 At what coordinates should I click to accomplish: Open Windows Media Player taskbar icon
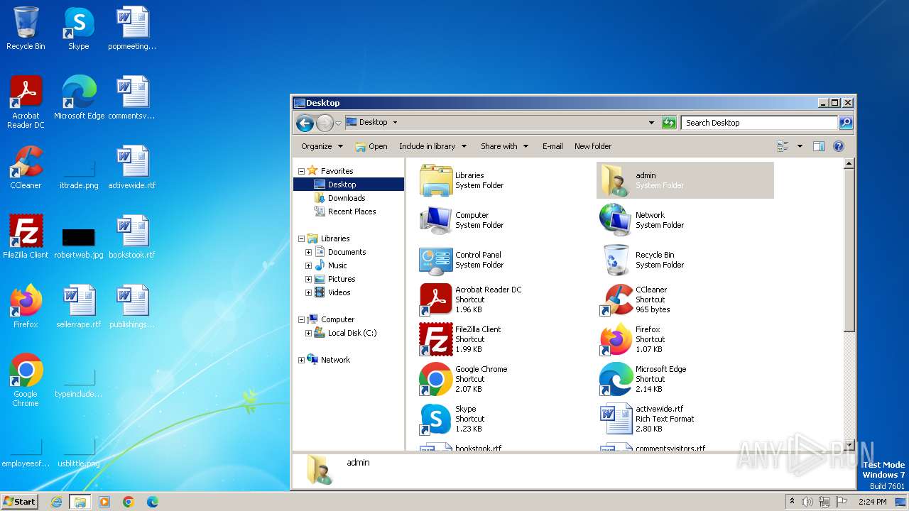tap(104, 502)
